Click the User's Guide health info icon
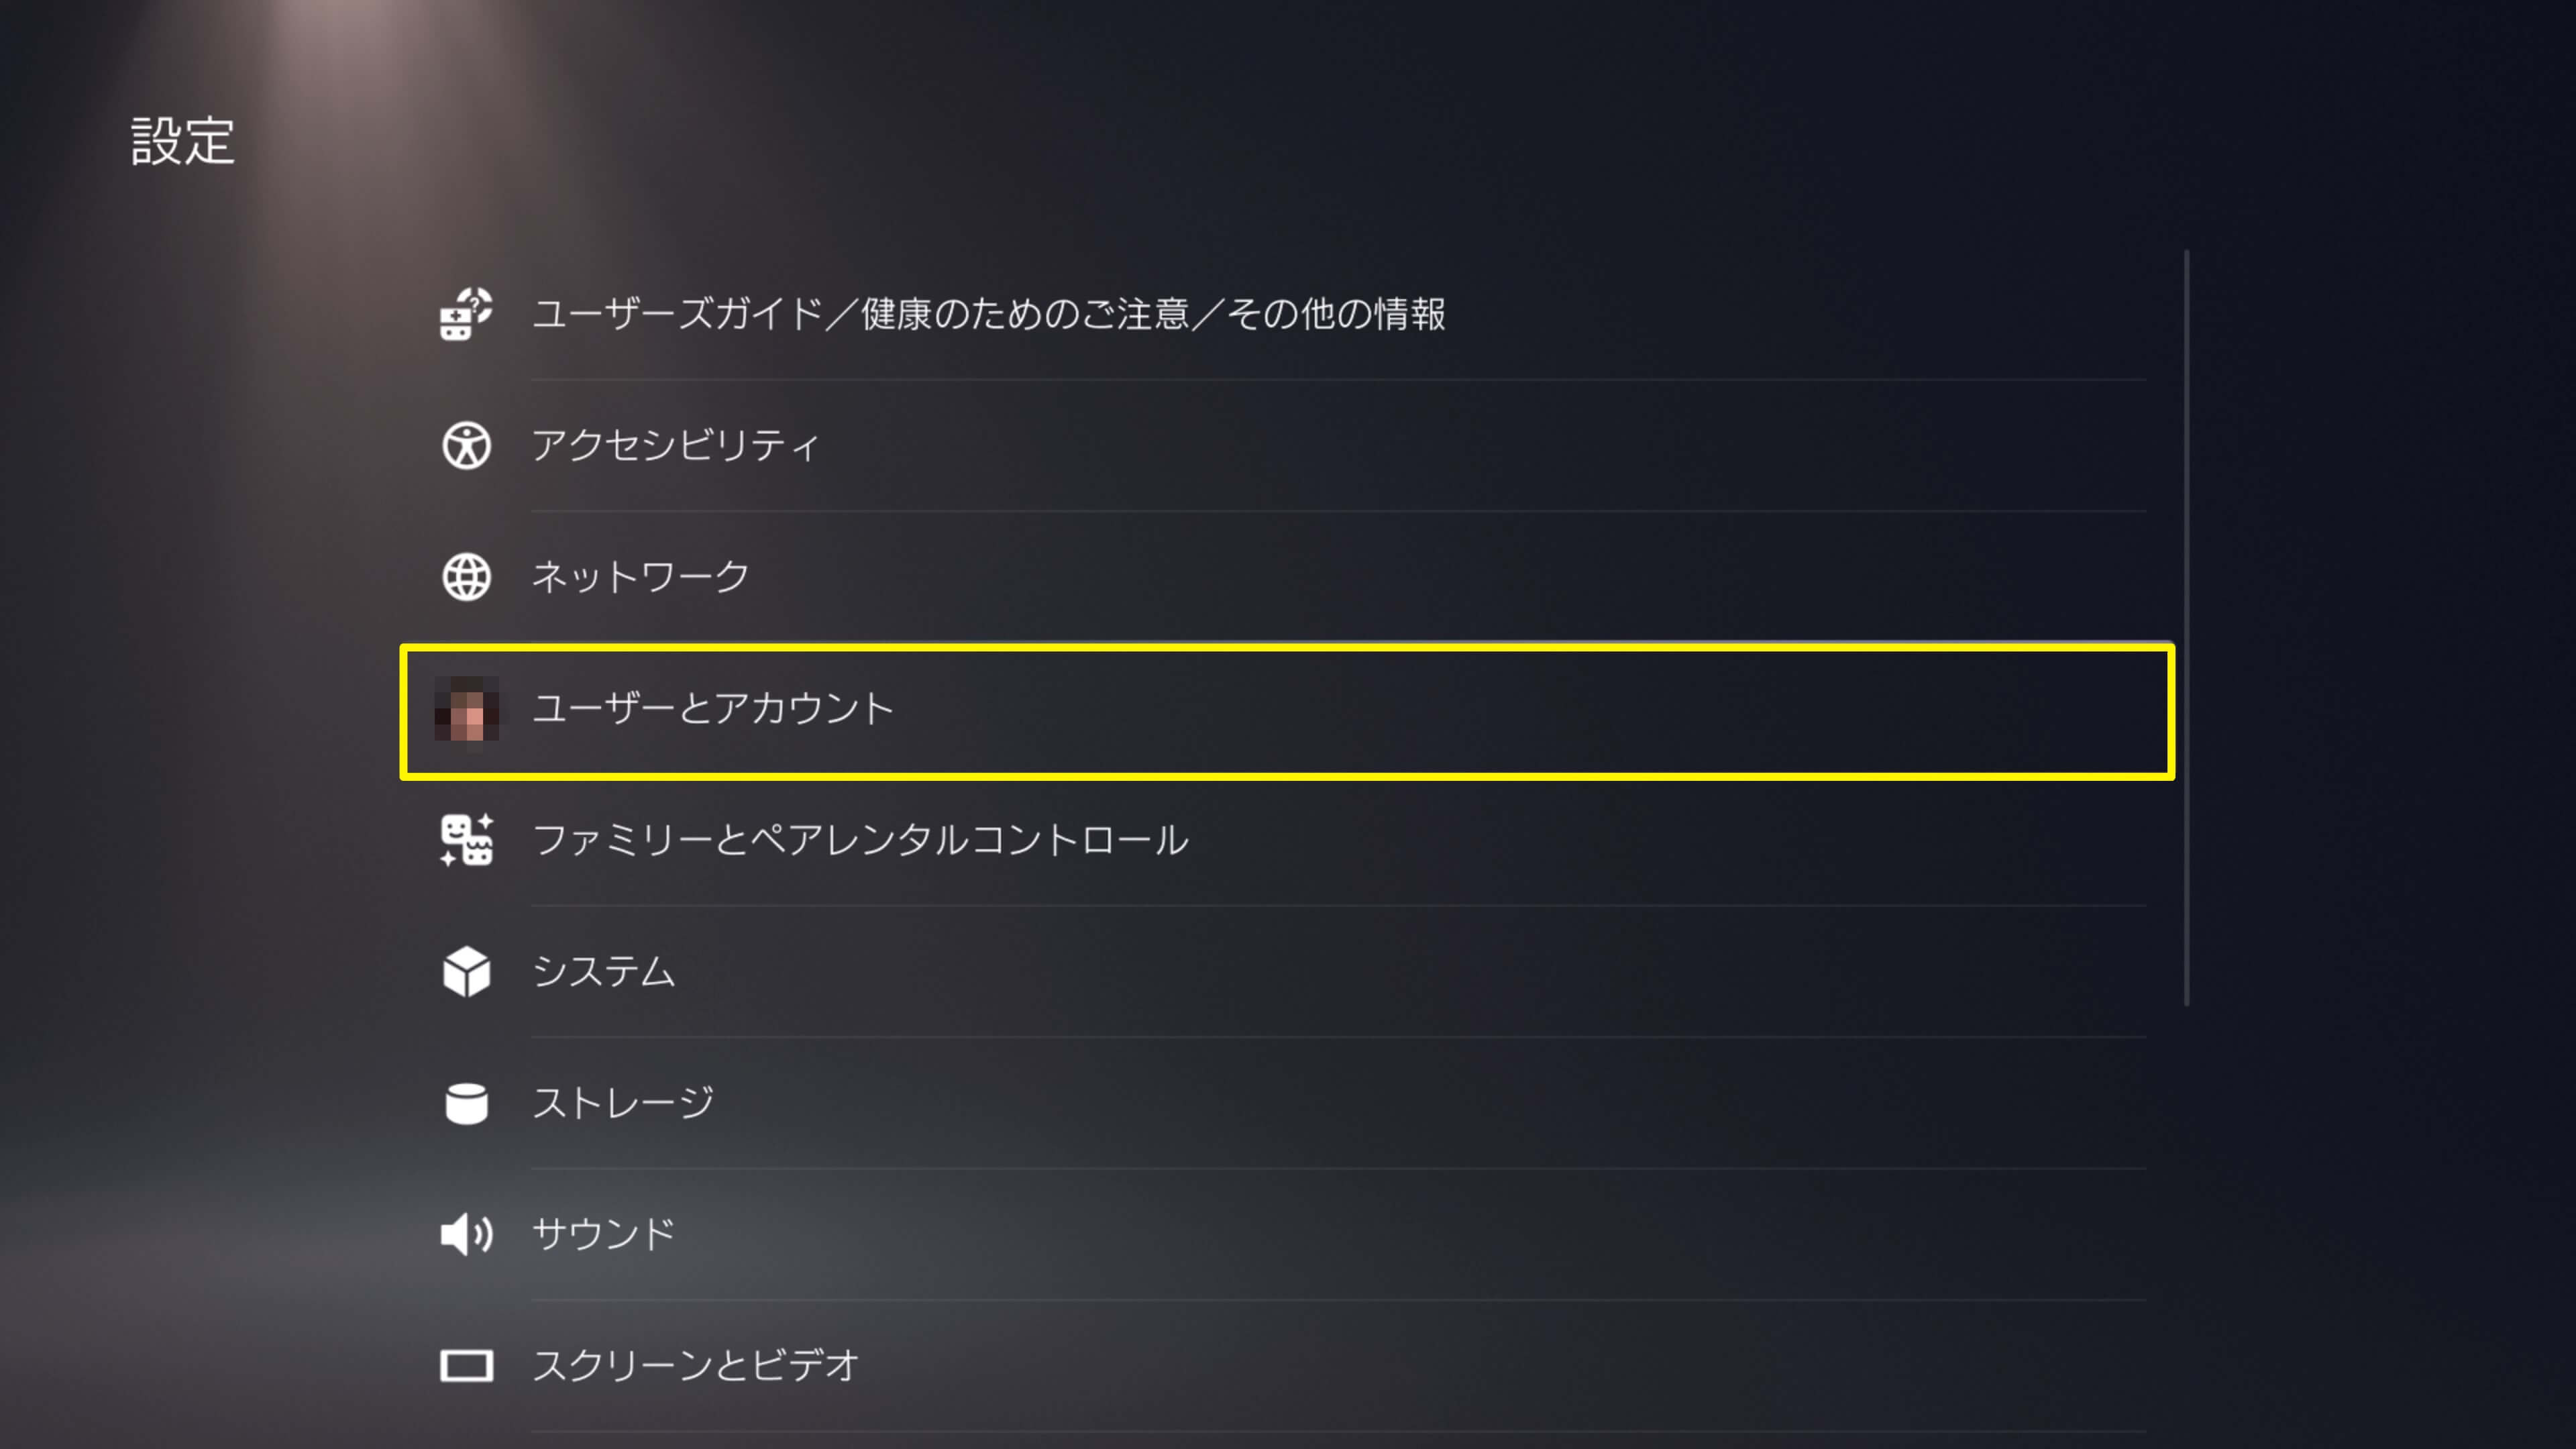The image size is (2576, 1449). pos(466,315)
